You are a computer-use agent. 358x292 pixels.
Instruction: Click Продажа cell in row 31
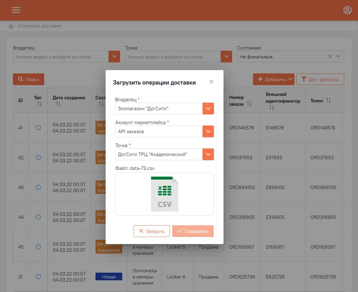208,277
